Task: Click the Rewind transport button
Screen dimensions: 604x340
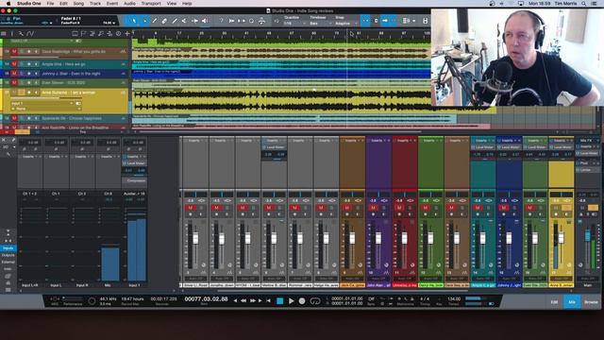Action: tap(243, 300)
